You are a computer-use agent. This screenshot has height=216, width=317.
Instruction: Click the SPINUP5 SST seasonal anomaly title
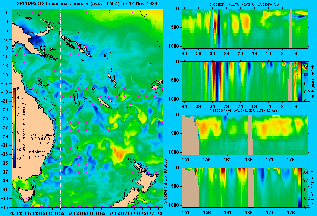87,3
